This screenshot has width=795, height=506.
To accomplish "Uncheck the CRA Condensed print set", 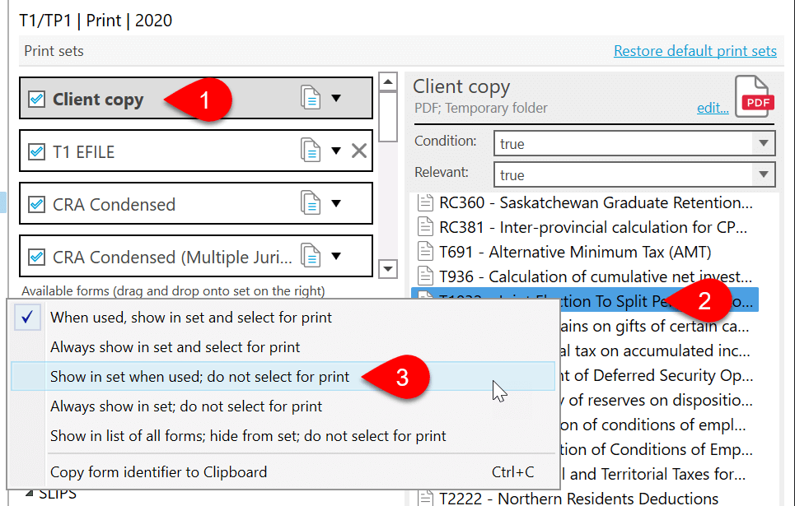I will coord(36,204).
